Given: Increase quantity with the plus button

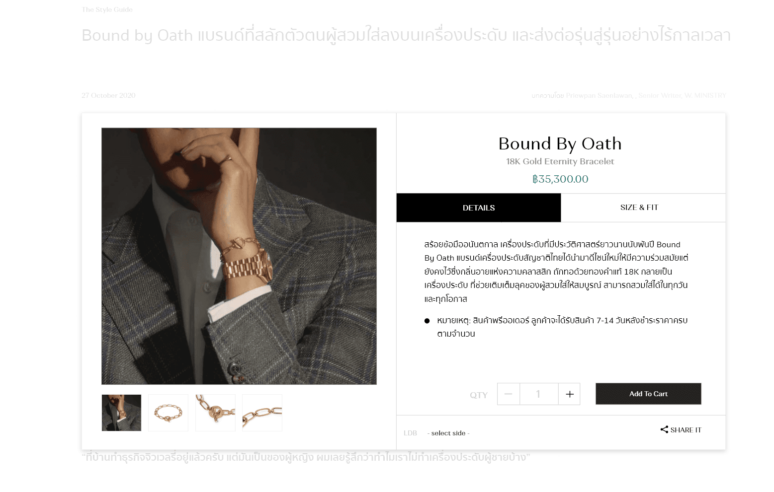Looking at the screenshot, I should coord(569,394).
